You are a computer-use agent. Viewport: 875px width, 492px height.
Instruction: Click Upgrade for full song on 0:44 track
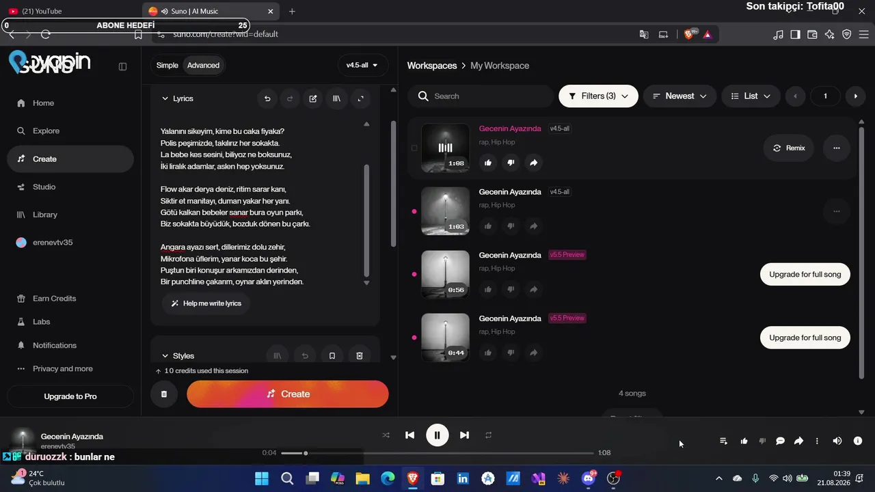[x=805, y=338]
